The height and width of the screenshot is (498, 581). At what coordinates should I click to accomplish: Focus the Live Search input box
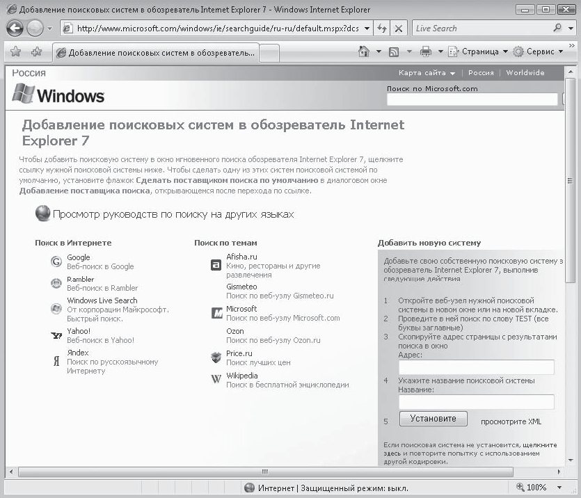click(x=481, y=28)
